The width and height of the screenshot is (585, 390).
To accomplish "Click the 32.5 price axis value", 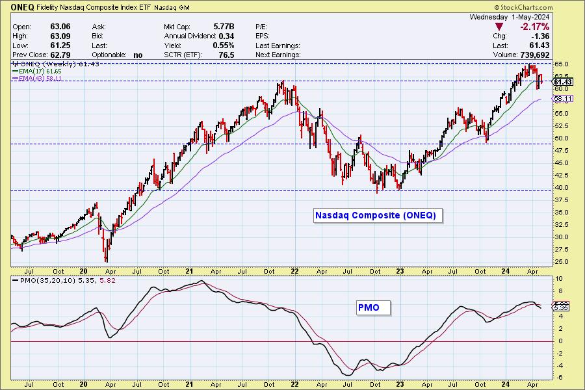I will click(562, 225).
